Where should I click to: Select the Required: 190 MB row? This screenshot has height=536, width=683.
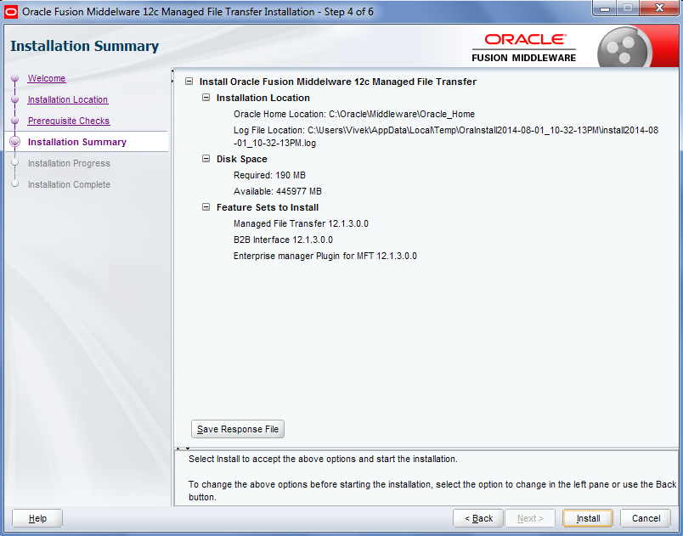click(x=269, y=175)
